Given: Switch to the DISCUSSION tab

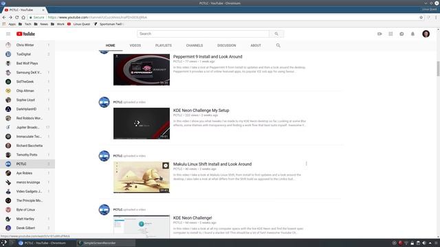Looking at the screenshot, I should pos(226,45).
